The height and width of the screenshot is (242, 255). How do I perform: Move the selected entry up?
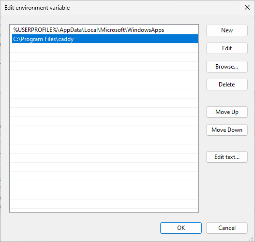point(227,112)
